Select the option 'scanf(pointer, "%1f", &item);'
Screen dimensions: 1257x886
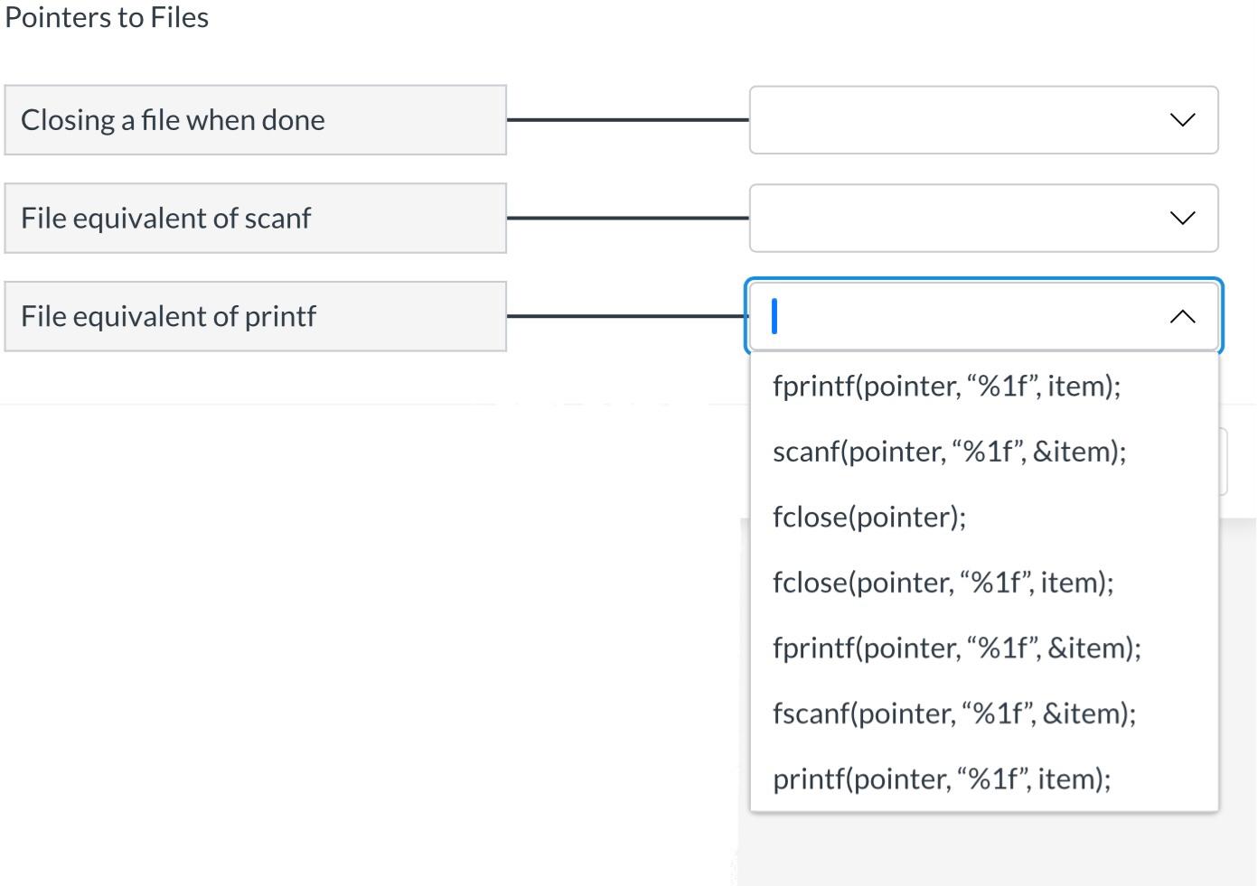click(x=950, y=452)
